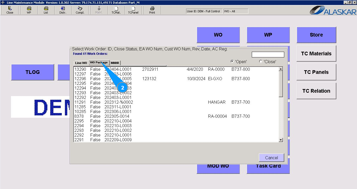Switch to the Line WO tab

[81, 63]
